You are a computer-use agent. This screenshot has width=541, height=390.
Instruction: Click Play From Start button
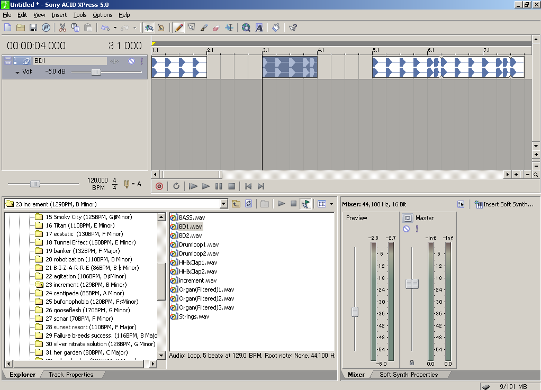coord(193,186)
